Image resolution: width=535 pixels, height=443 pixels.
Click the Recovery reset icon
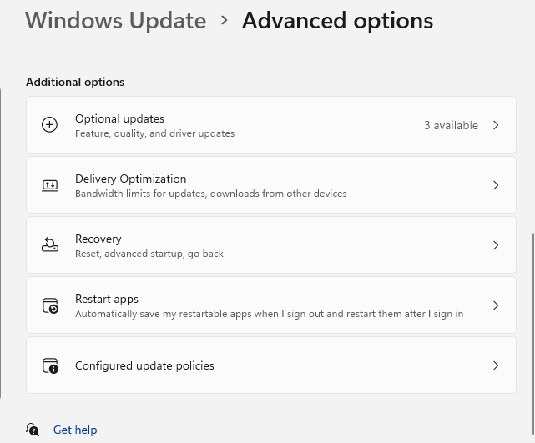(x=50, y=245)
